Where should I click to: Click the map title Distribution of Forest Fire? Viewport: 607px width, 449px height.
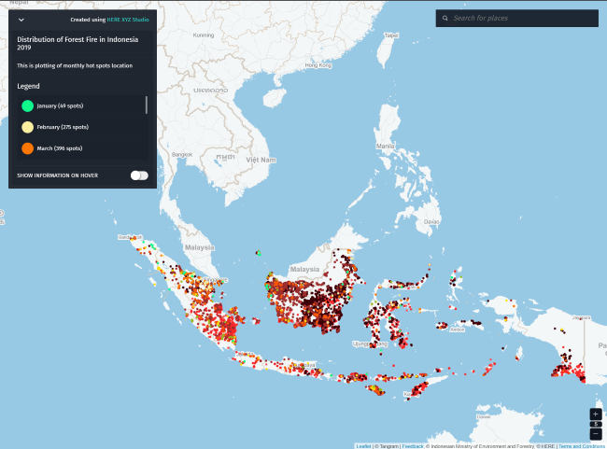tap(78, 43)
